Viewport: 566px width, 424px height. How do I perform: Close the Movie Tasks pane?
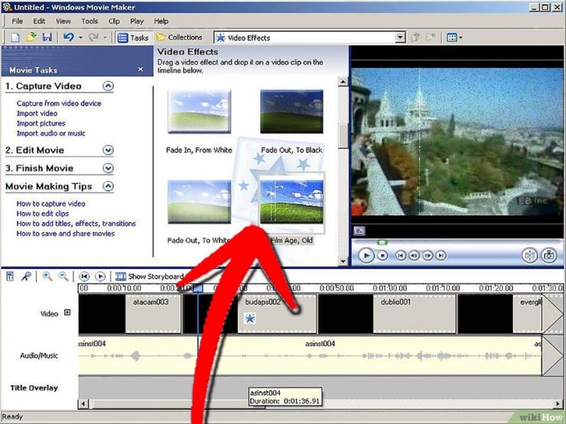pos(141,70)
